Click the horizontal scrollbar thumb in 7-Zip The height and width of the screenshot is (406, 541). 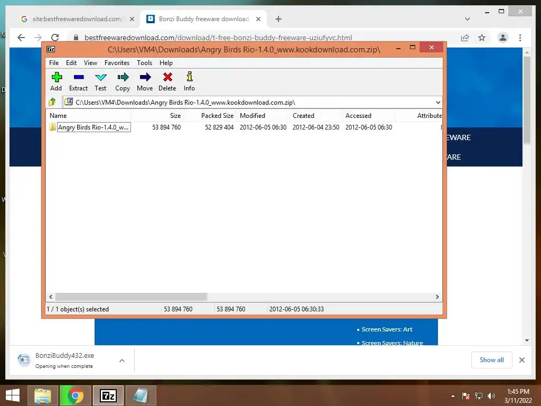tap(131, 297)
